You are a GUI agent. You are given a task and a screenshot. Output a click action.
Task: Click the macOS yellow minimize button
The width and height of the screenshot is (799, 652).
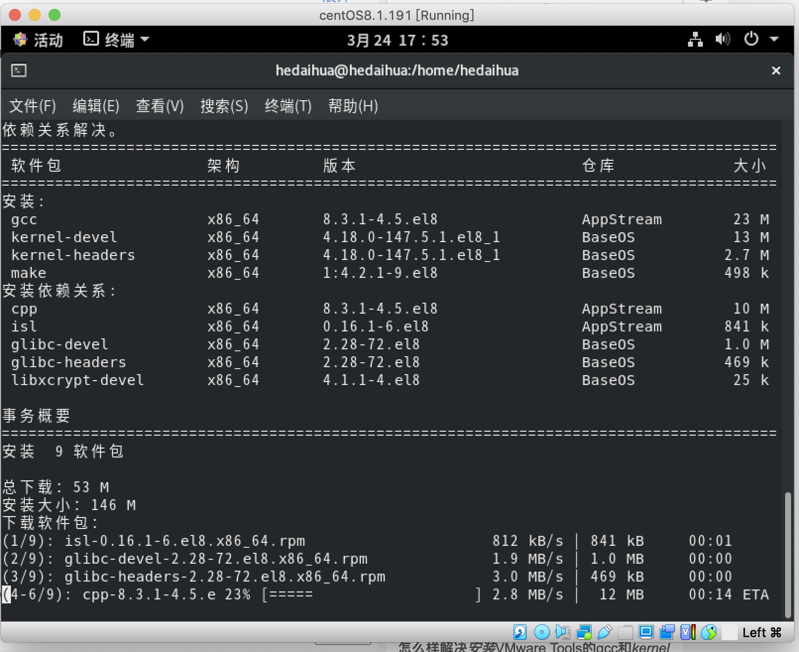click(x=35, y=15)
